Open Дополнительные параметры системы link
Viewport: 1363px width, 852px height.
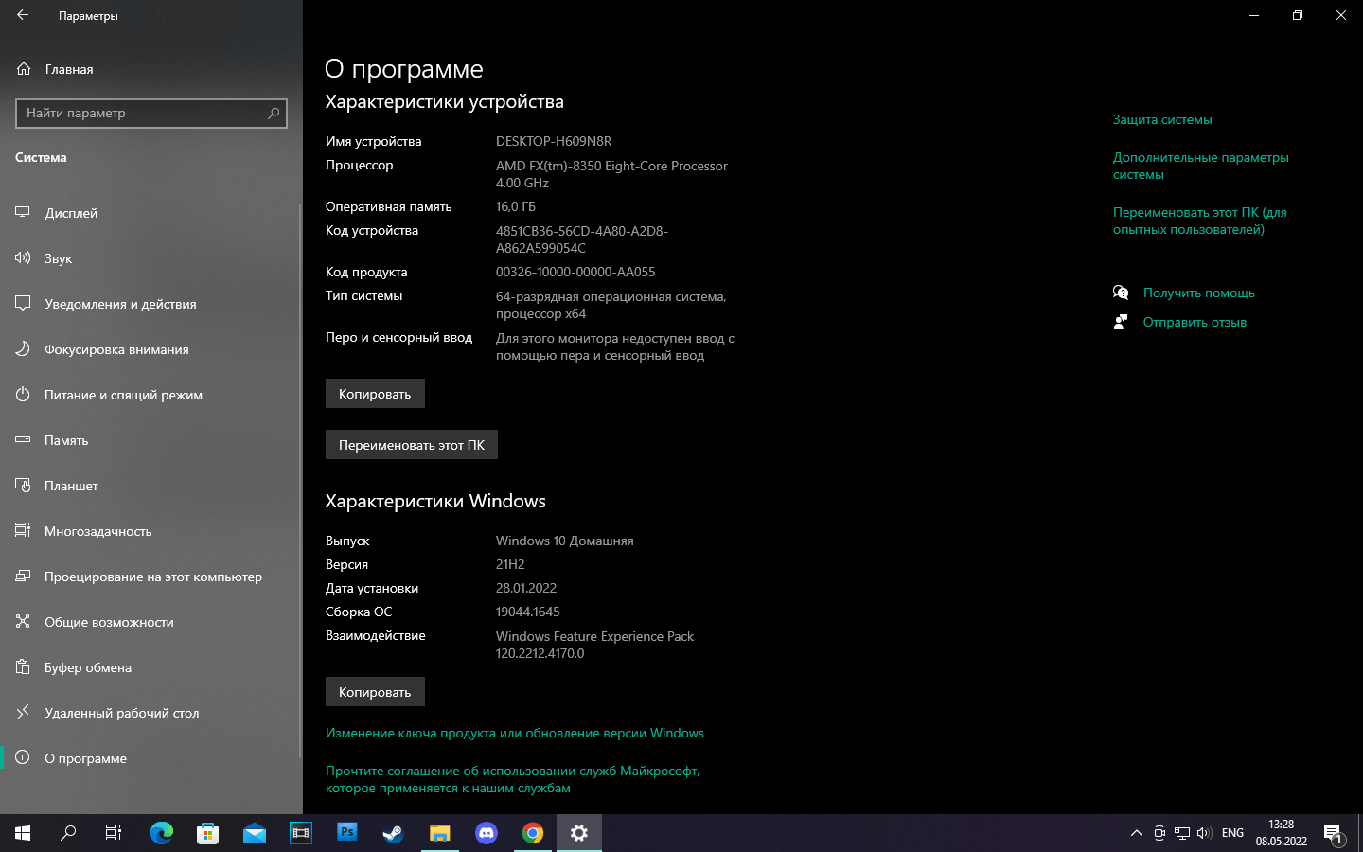coord(1201,166)
